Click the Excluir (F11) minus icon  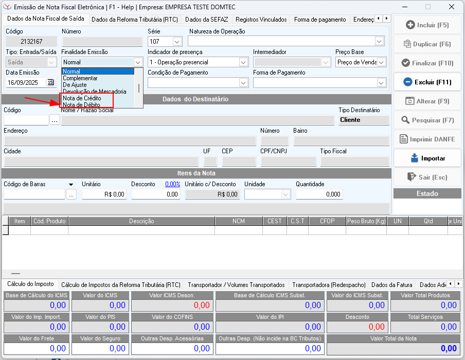point(407,82)
